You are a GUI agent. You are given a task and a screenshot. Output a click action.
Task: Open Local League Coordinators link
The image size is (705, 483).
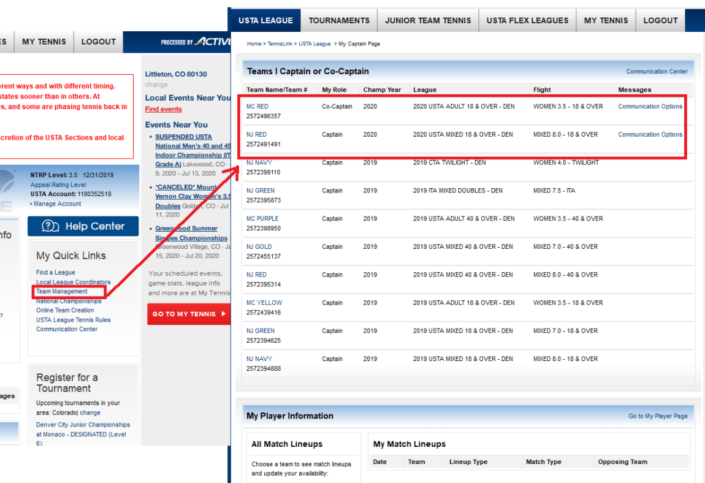[x=73, y=283]
